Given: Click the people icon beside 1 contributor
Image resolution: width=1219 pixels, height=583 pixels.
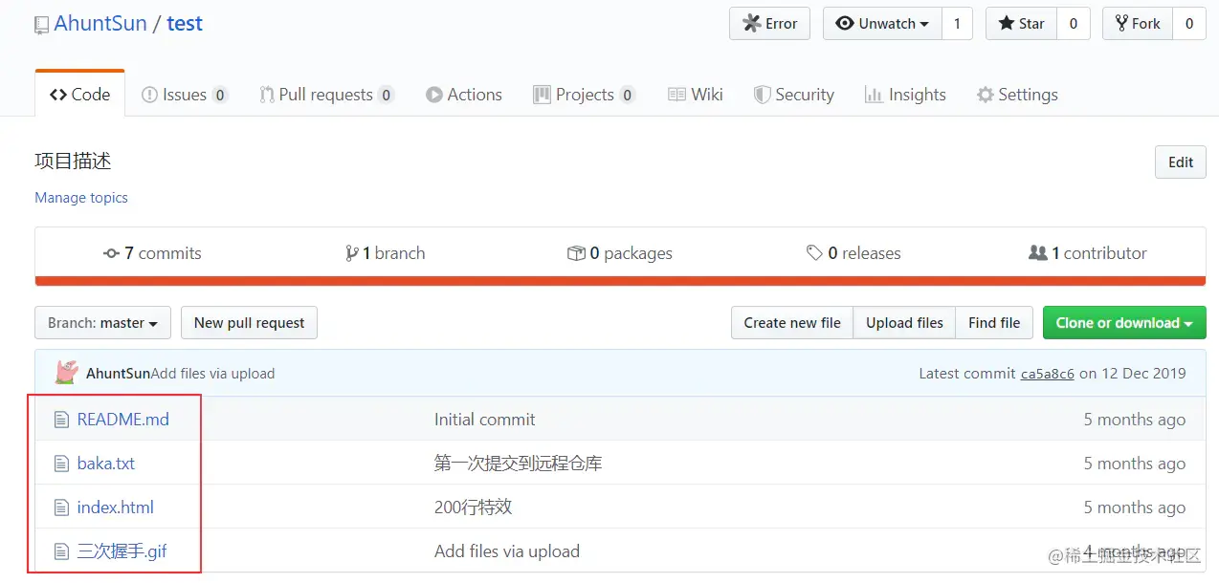Looking at the screenshot, I should pos(1037,253).
